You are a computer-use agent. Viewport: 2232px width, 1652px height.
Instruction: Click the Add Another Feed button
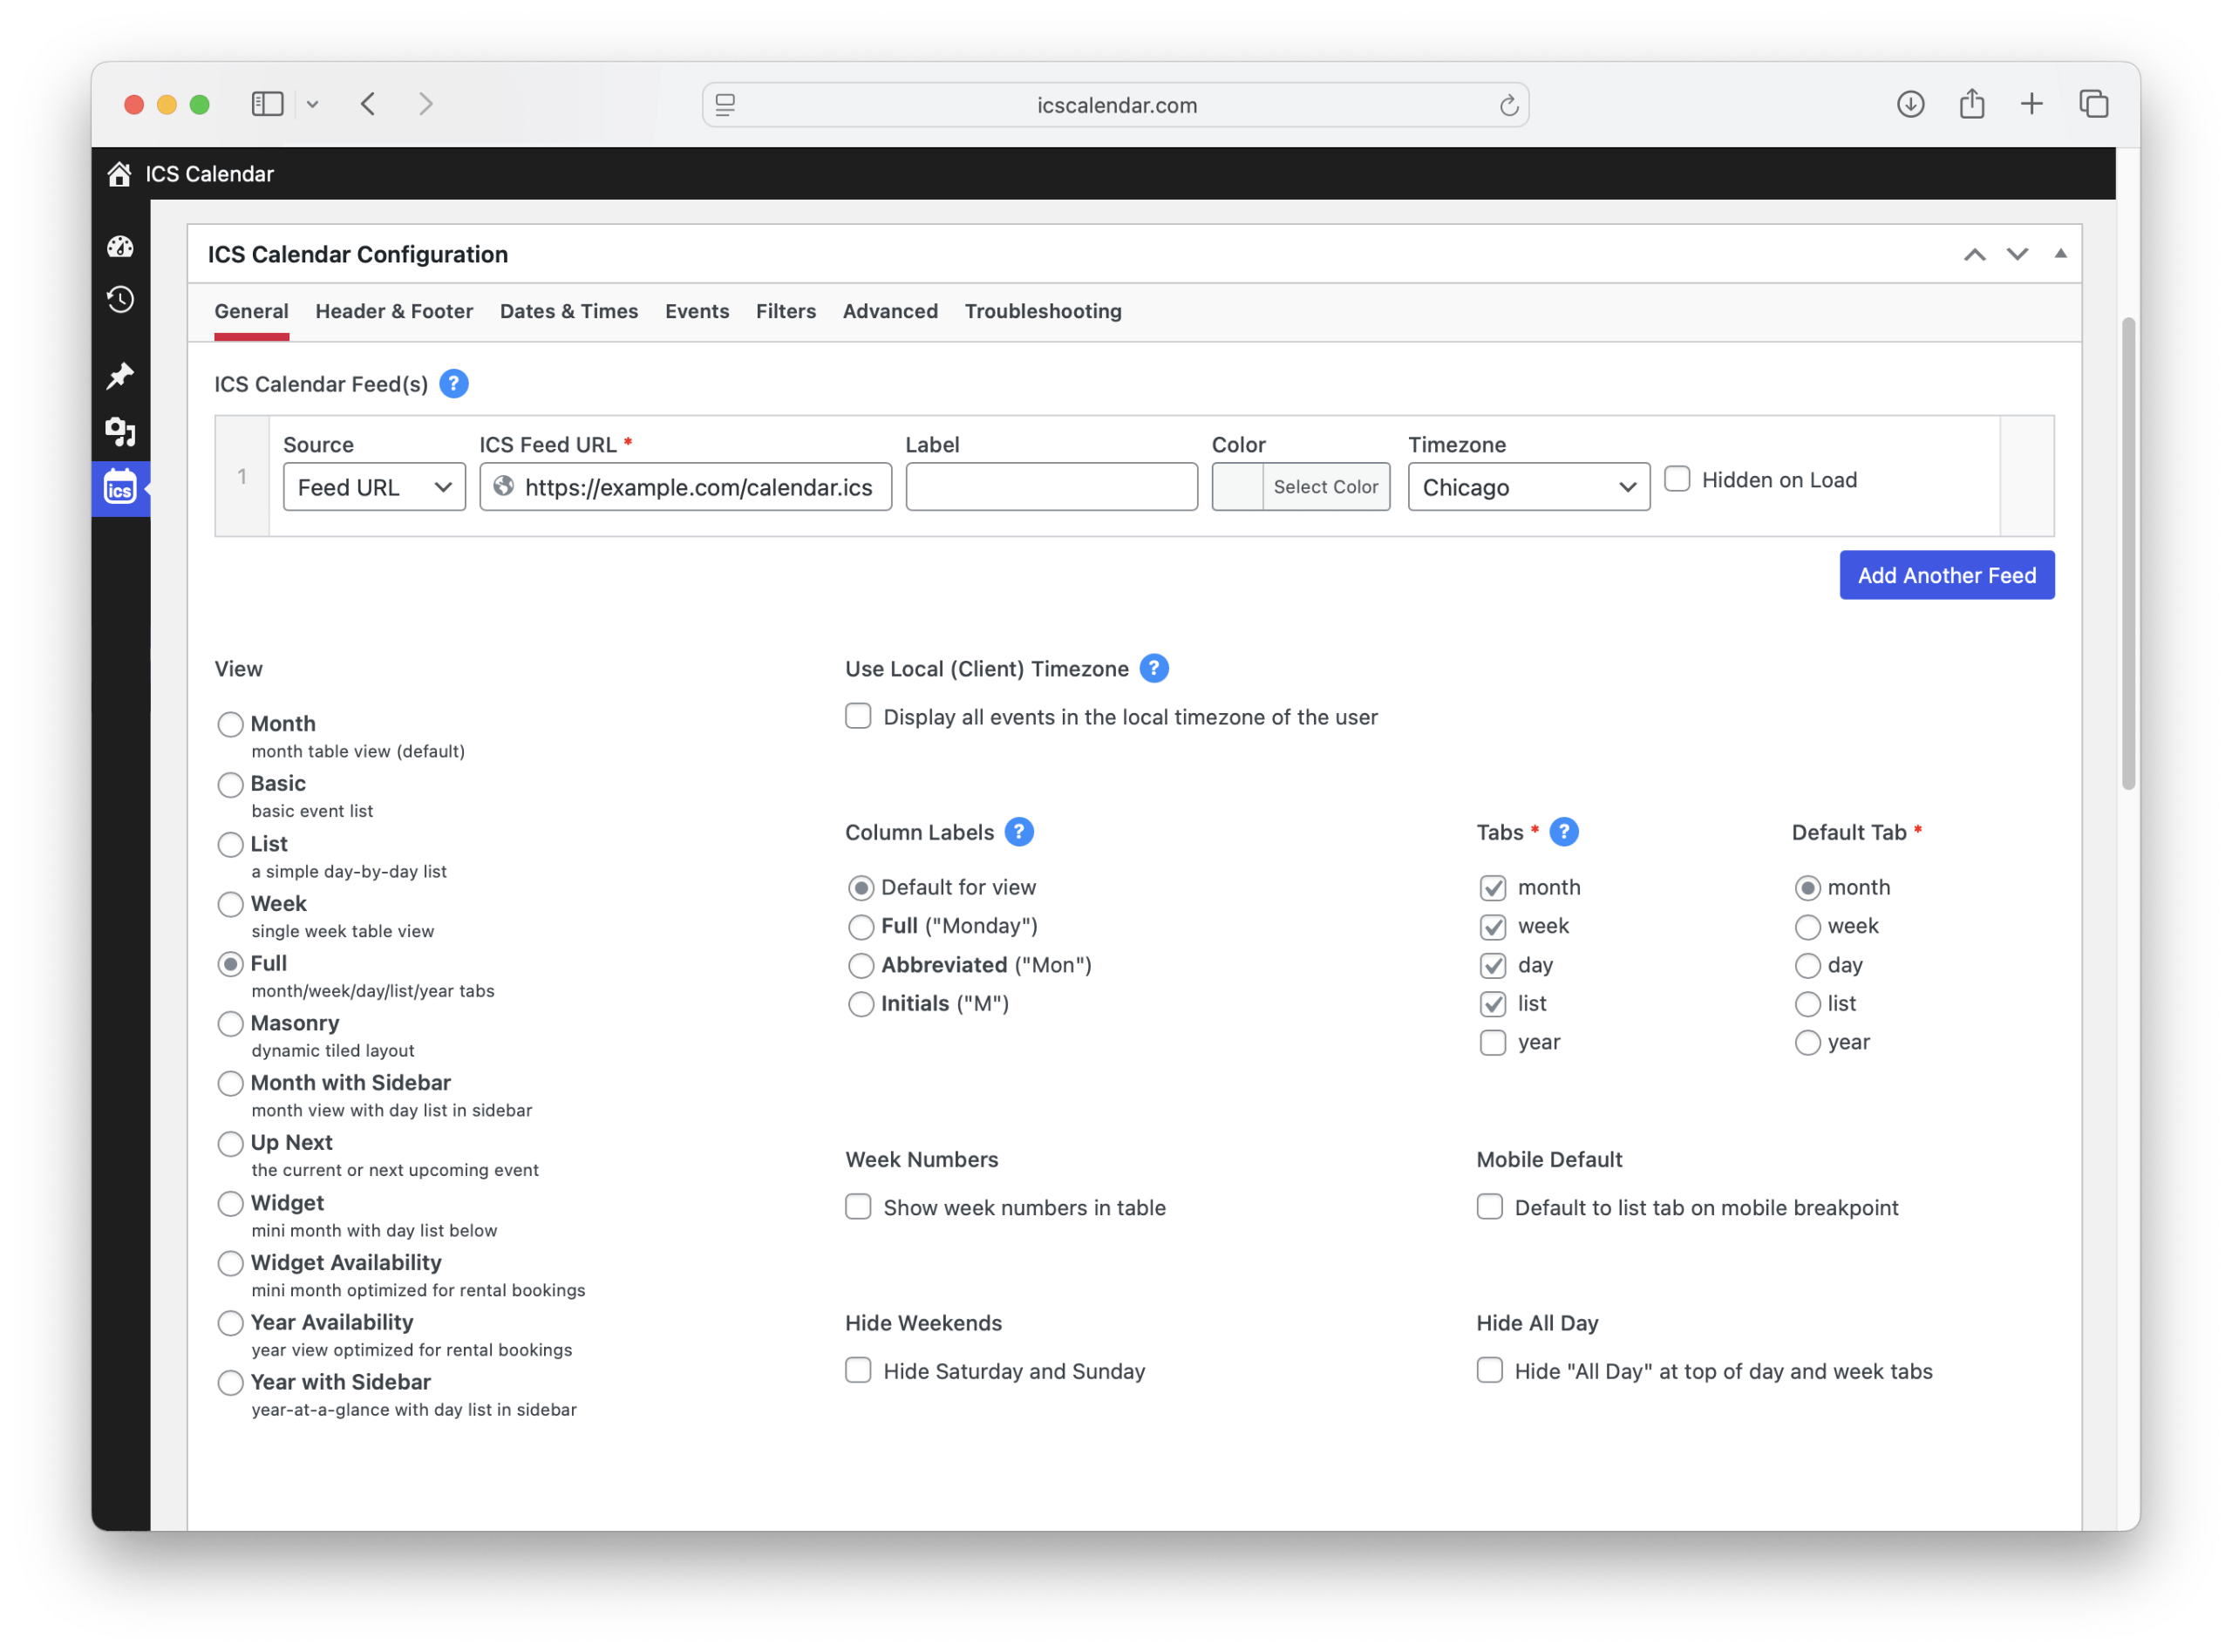click(x=1947, y=575)
